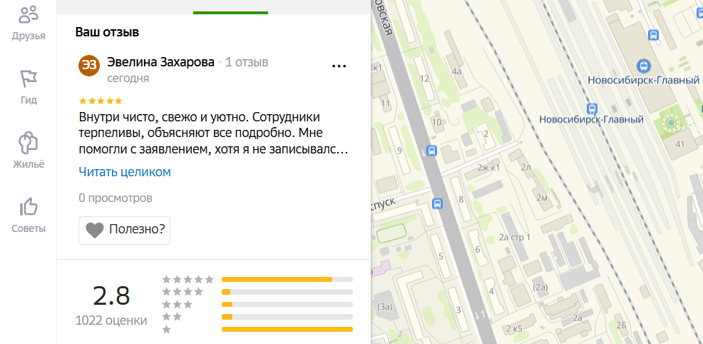Click the 2.8 overall rating score
The image size is (703, 344).
(x=111, y=296)
